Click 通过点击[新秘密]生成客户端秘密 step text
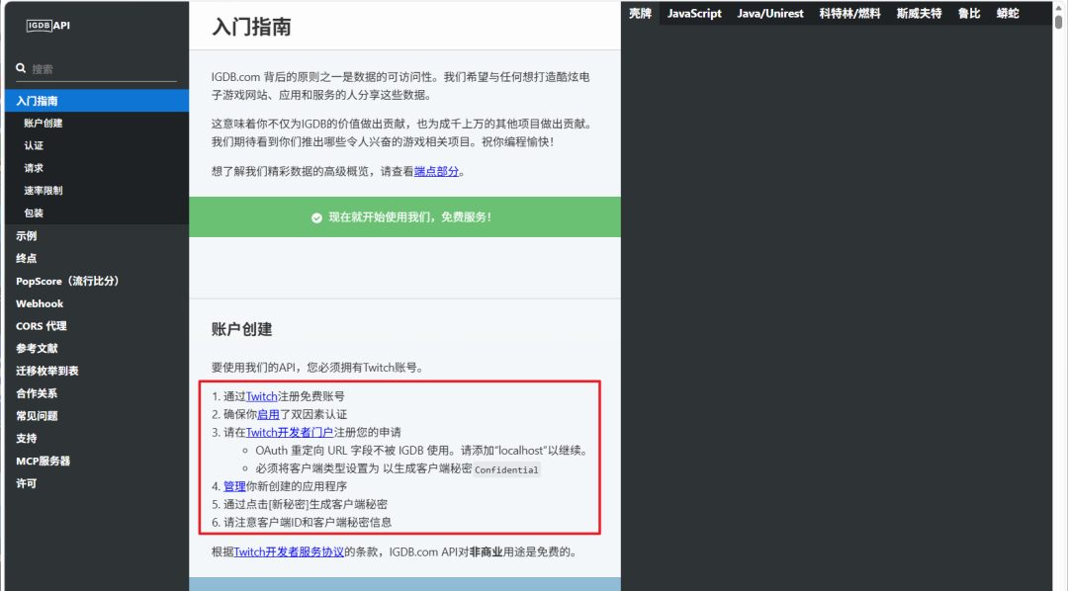1068x591 pixels. coord(306,505)
